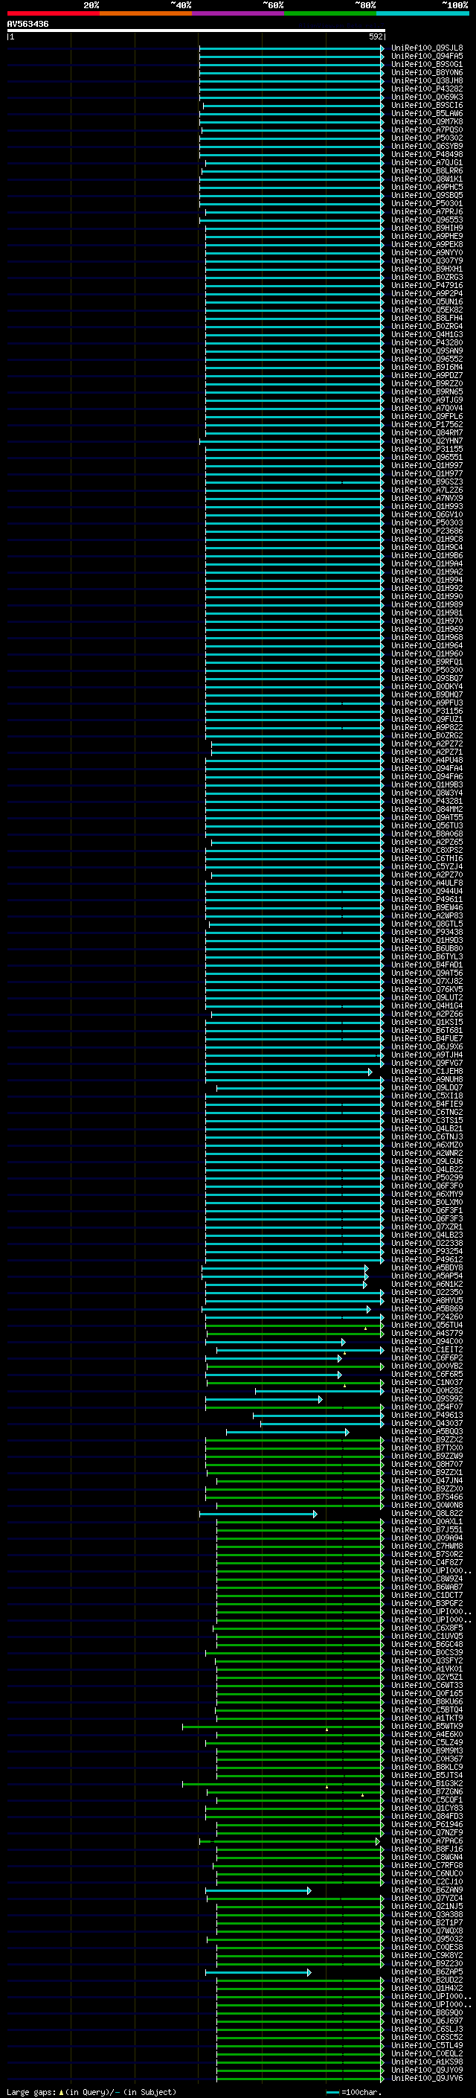Select the UniRef100_C7HWM8 label
Viewport: 476px width, 2098px height.
coord(427,1547)
